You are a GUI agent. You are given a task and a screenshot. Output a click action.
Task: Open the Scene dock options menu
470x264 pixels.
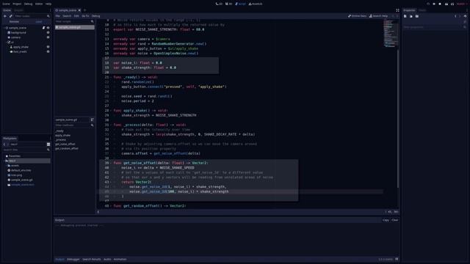50,10
